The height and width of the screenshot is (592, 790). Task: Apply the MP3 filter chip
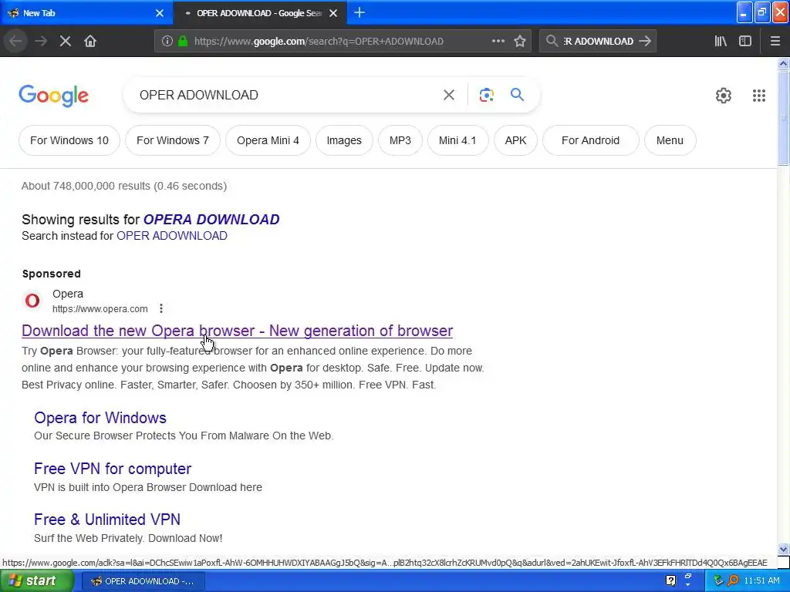(400, 140)
